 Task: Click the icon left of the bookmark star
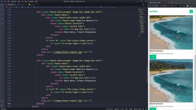click(x=181, y=6)
